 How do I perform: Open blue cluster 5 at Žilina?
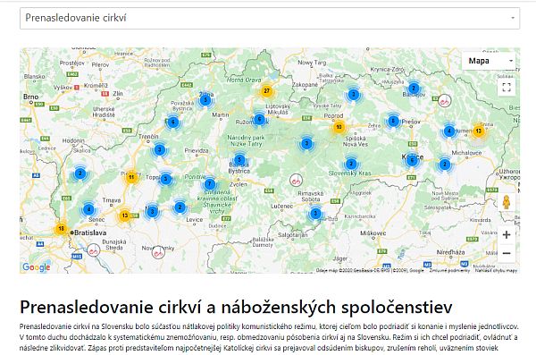[205, 100]
